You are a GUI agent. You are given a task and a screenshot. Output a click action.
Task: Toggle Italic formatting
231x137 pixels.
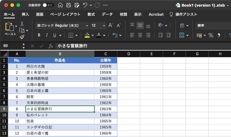(x=47, y=35)
